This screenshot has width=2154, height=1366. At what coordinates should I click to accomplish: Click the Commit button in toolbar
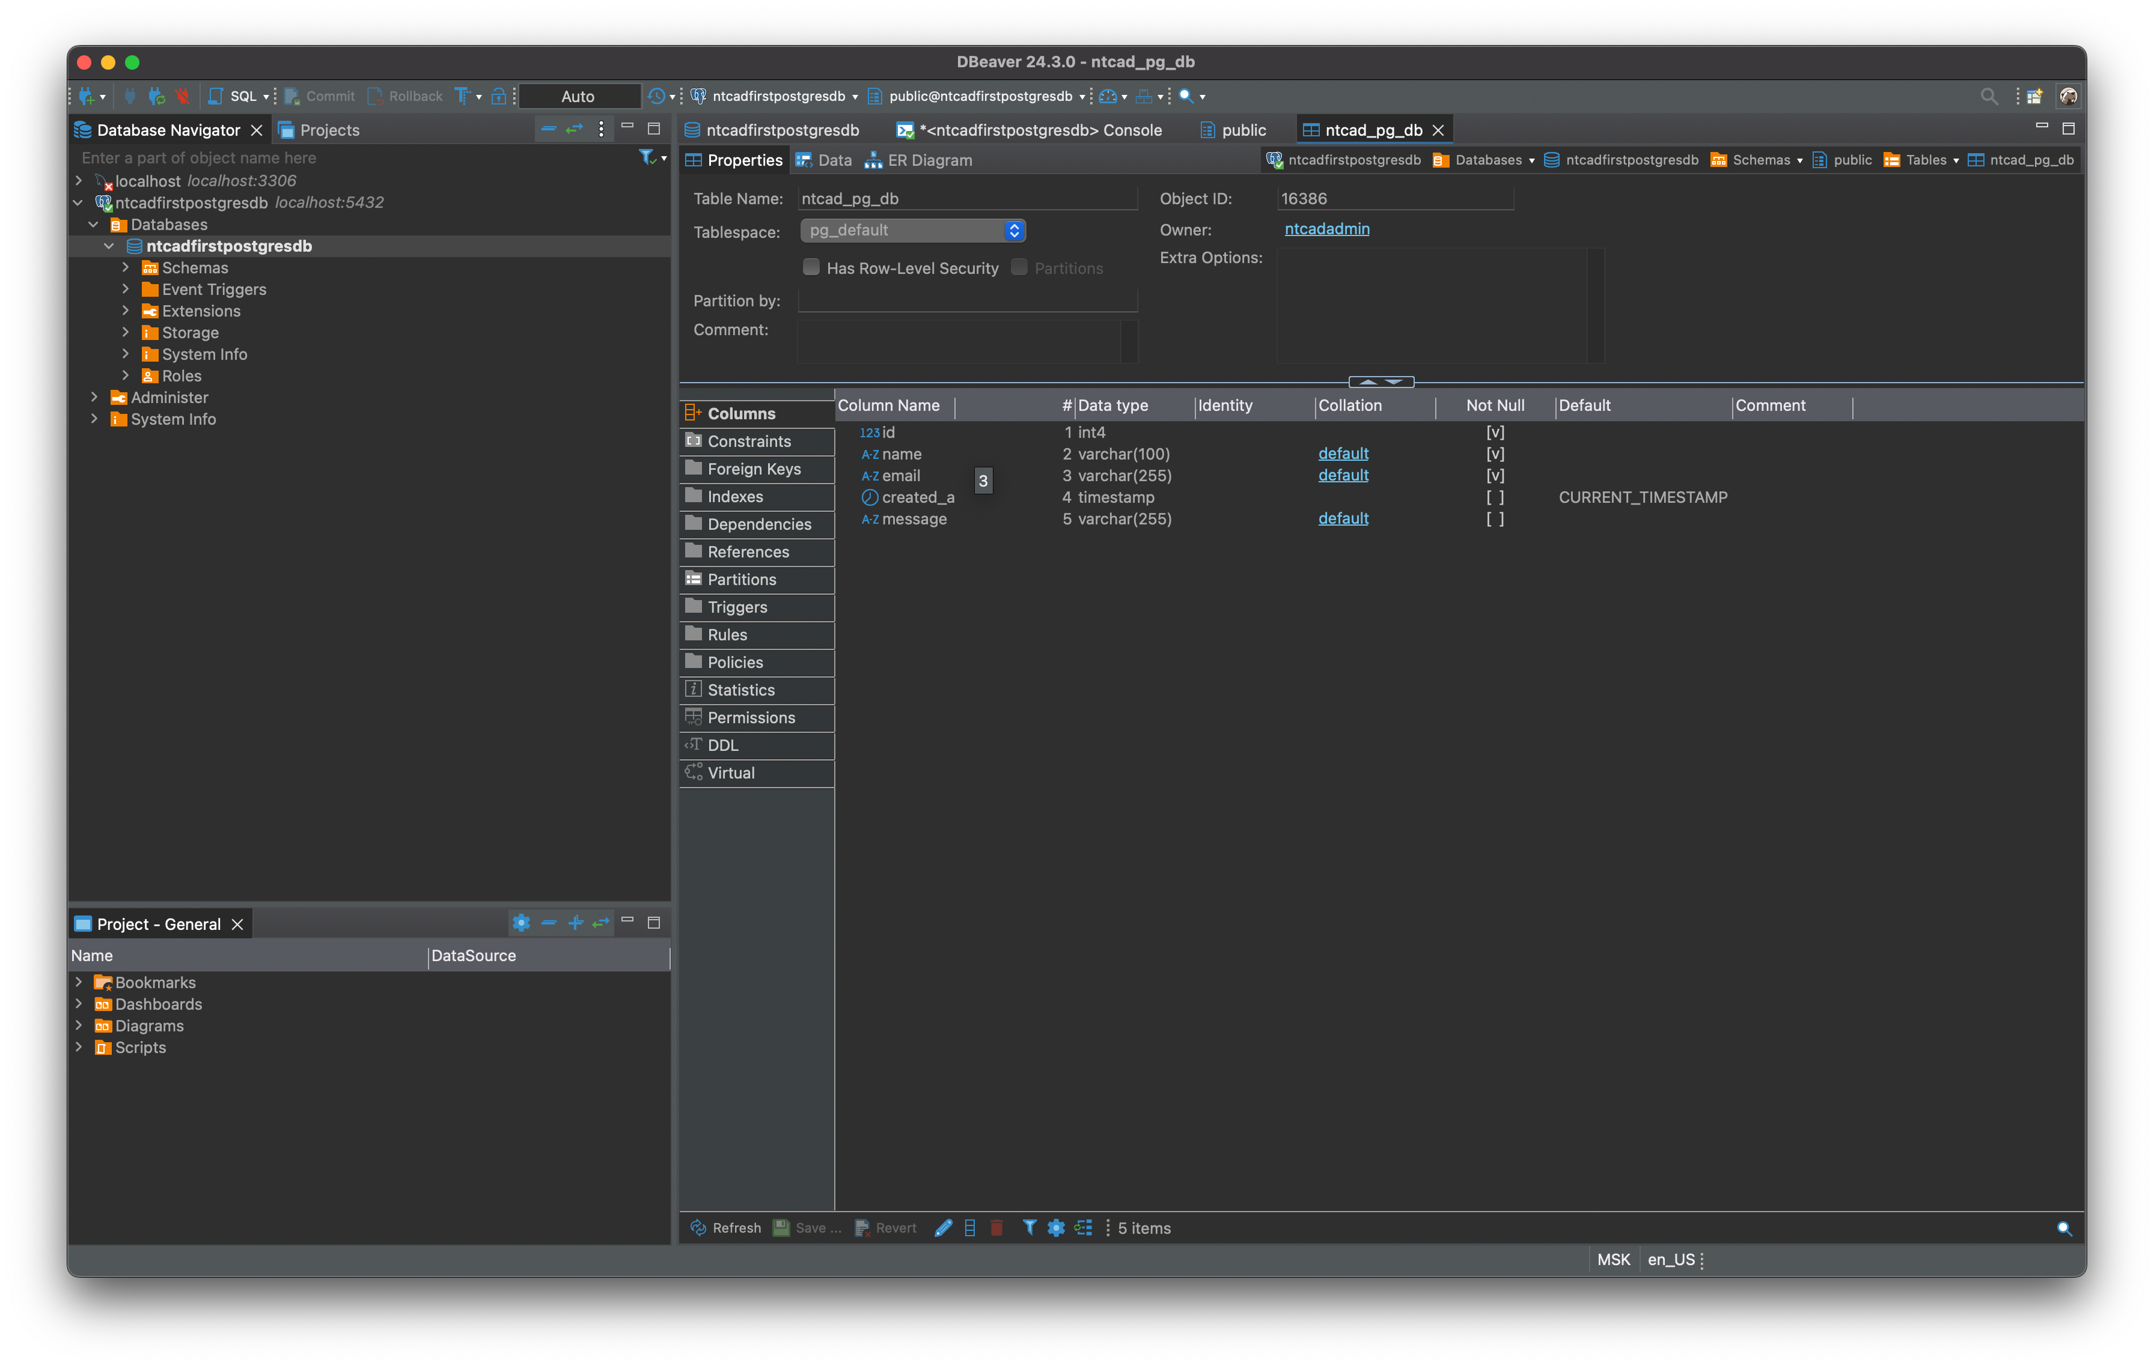(320, 96)
